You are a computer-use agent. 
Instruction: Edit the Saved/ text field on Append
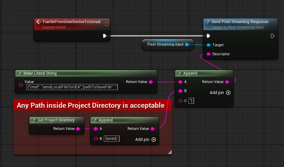click(x=111, y=139)
